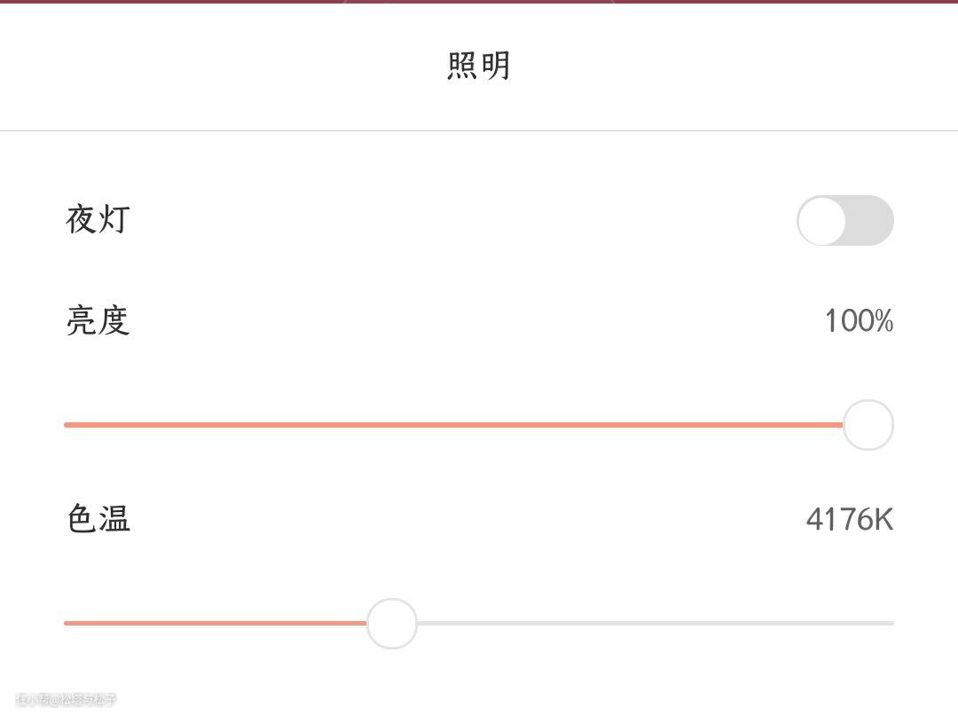The height and width of the screenshot is (724, 958).
Task: Click the middle of the orange brightness track
Action: click(x=452, y=425)
